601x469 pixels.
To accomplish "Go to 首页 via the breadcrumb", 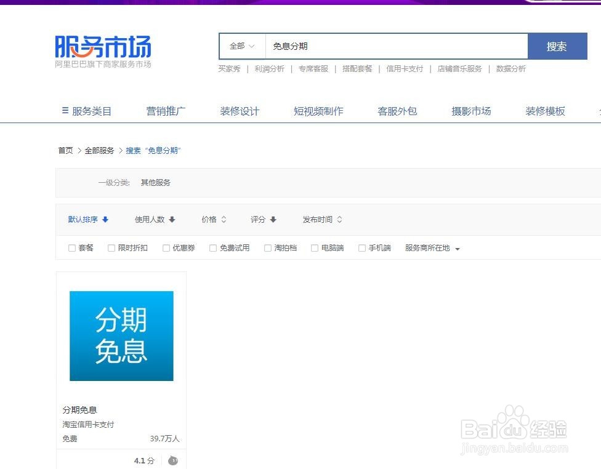I will (65, 150).
